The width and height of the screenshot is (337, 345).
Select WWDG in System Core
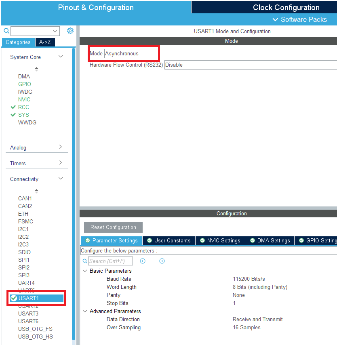27,122
